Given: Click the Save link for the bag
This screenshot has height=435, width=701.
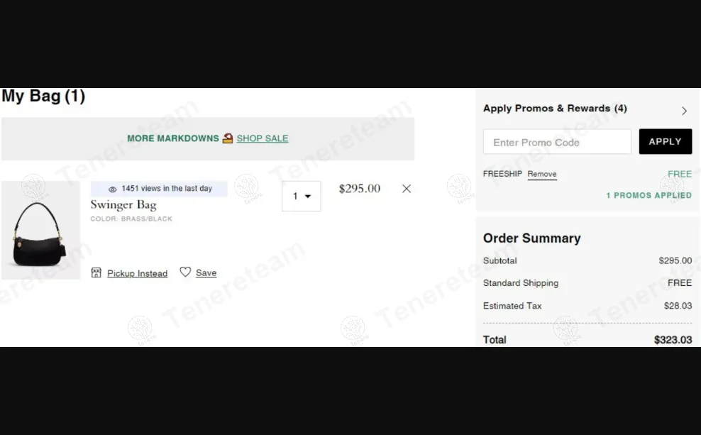Looking at the screenshot, I should 206,273.
